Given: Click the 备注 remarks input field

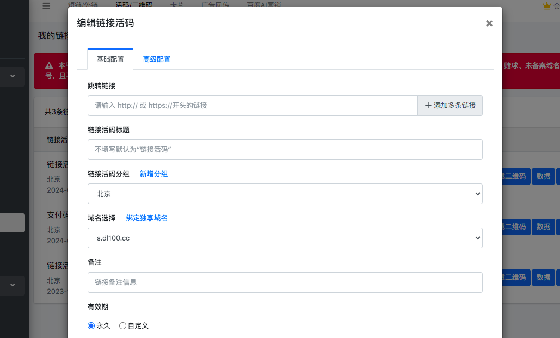Looking at the screenshot, I should tap(285, 282).
